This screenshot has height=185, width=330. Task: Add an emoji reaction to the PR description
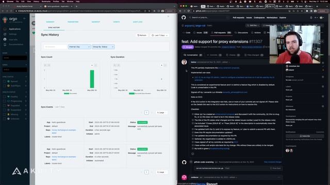192,154
